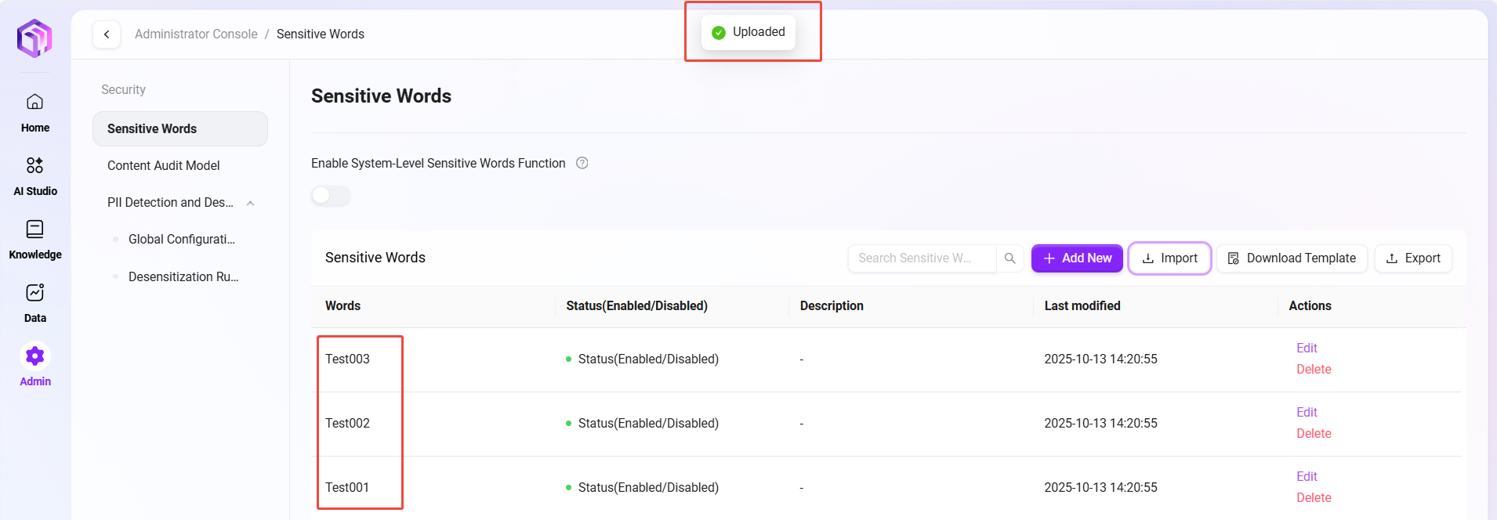Open Content Audit Model menu item
The height and width of the screenshot is (520, 1497).
coord(163,165)
